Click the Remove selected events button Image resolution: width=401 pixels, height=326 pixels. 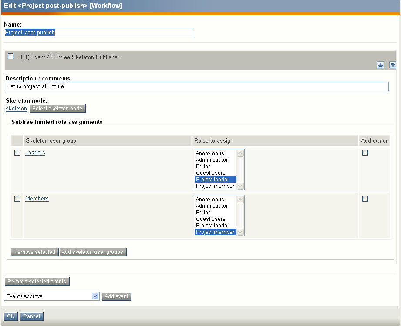pyautogui.click(x=37, y=282)
